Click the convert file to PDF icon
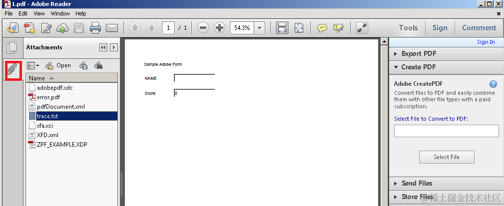504x206 pixels. pos(29,28)
